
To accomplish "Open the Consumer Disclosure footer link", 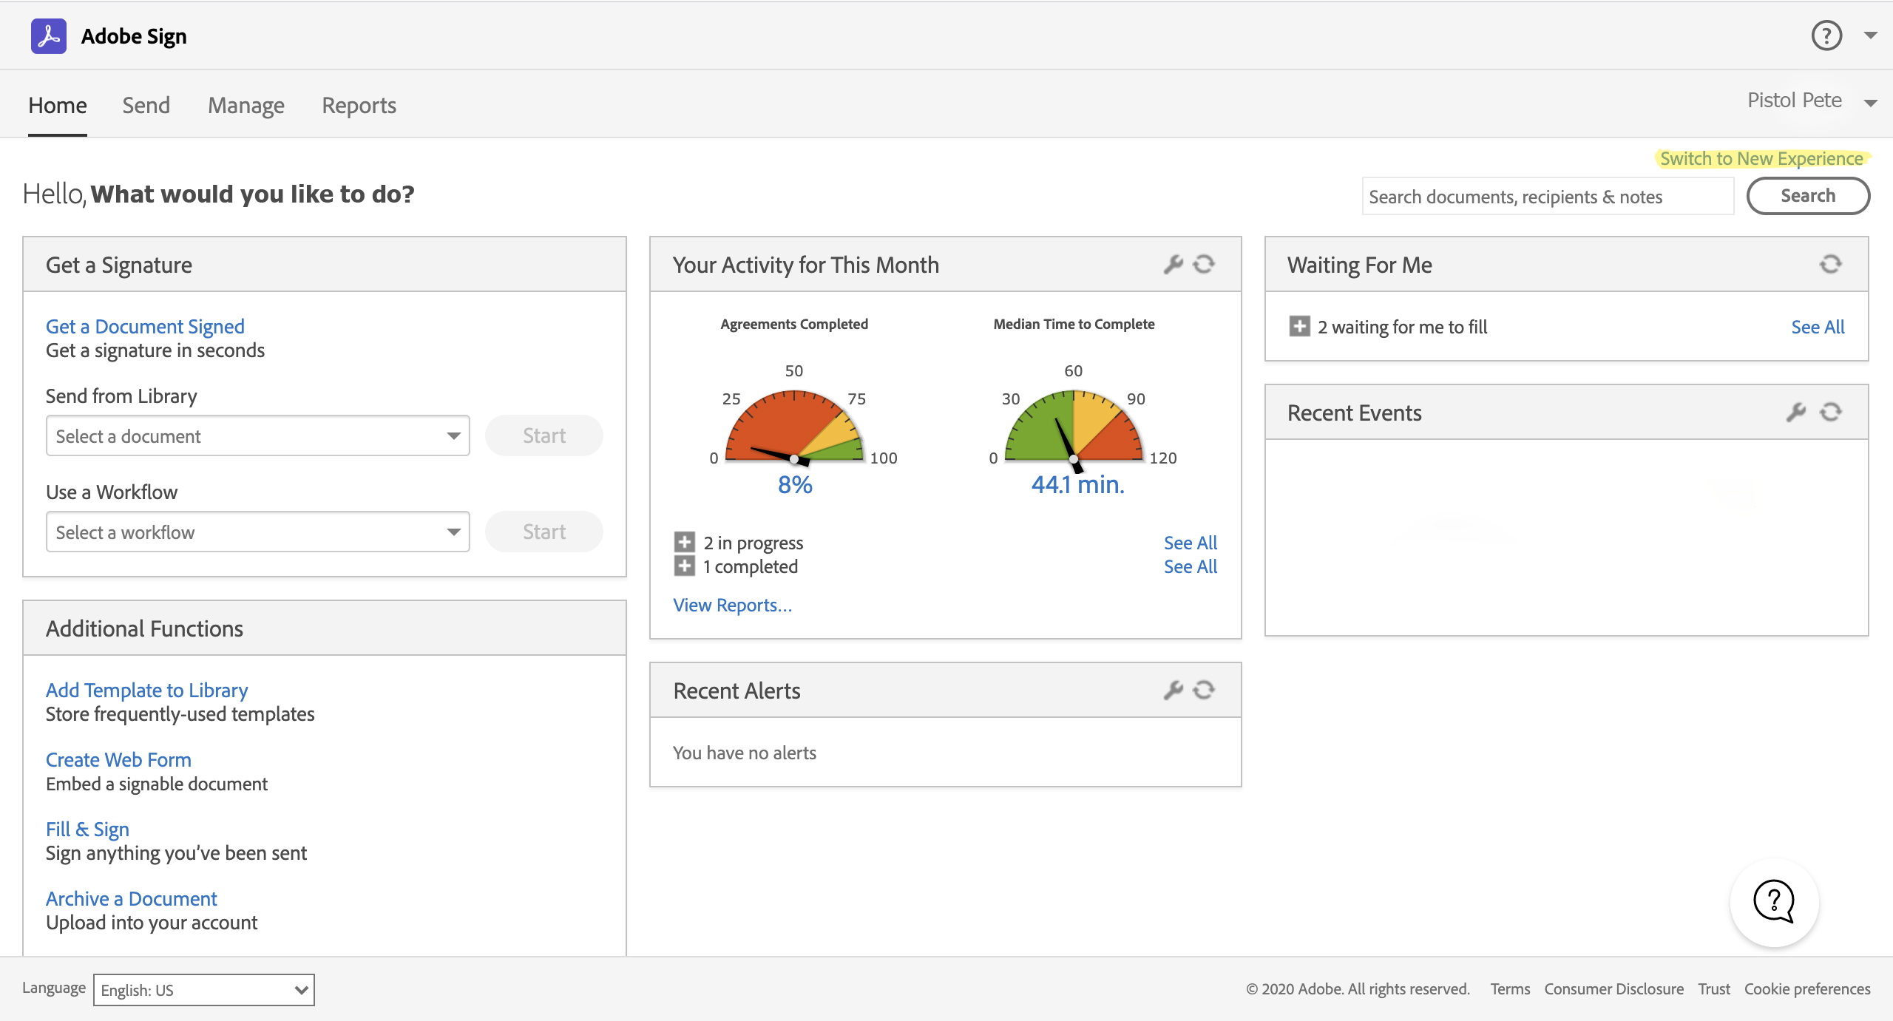I will [x=1613, y=989].
